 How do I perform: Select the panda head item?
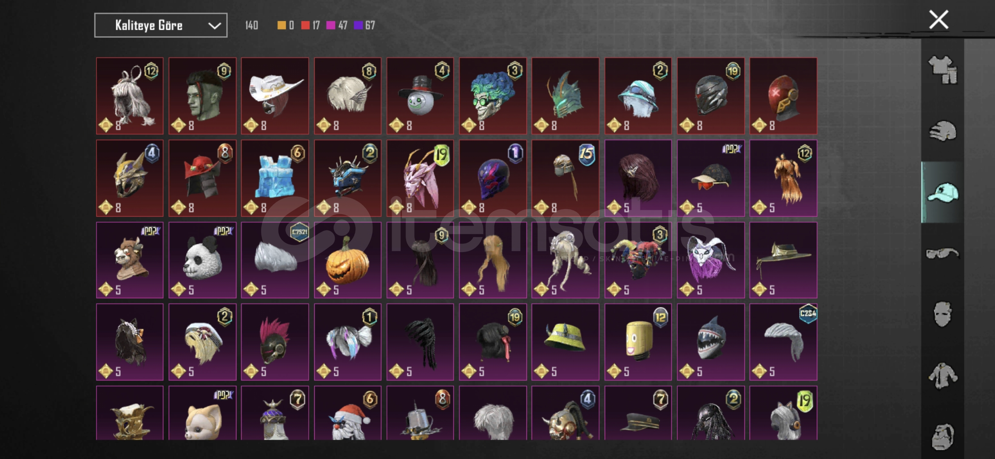point(202,260)
